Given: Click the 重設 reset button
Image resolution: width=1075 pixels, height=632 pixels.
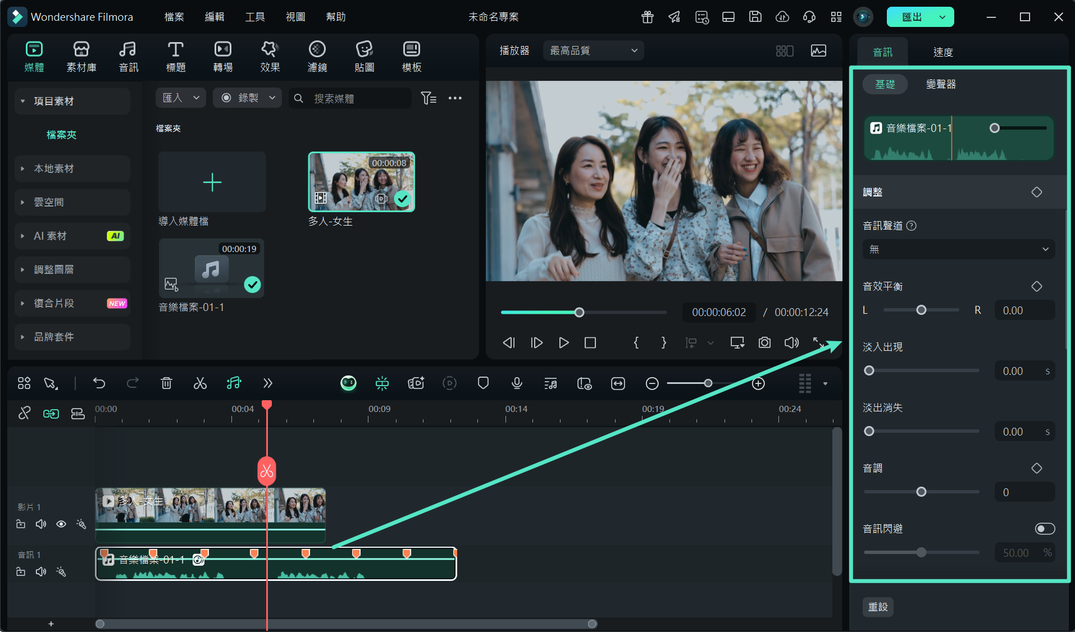Looking at the screenshot, I should point(878,607).
